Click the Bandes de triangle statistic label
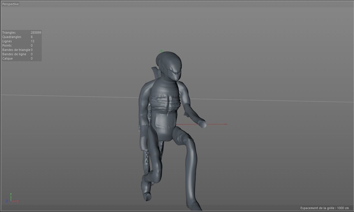This screenshot has height=212, width=354. click(x=16, y=50)
